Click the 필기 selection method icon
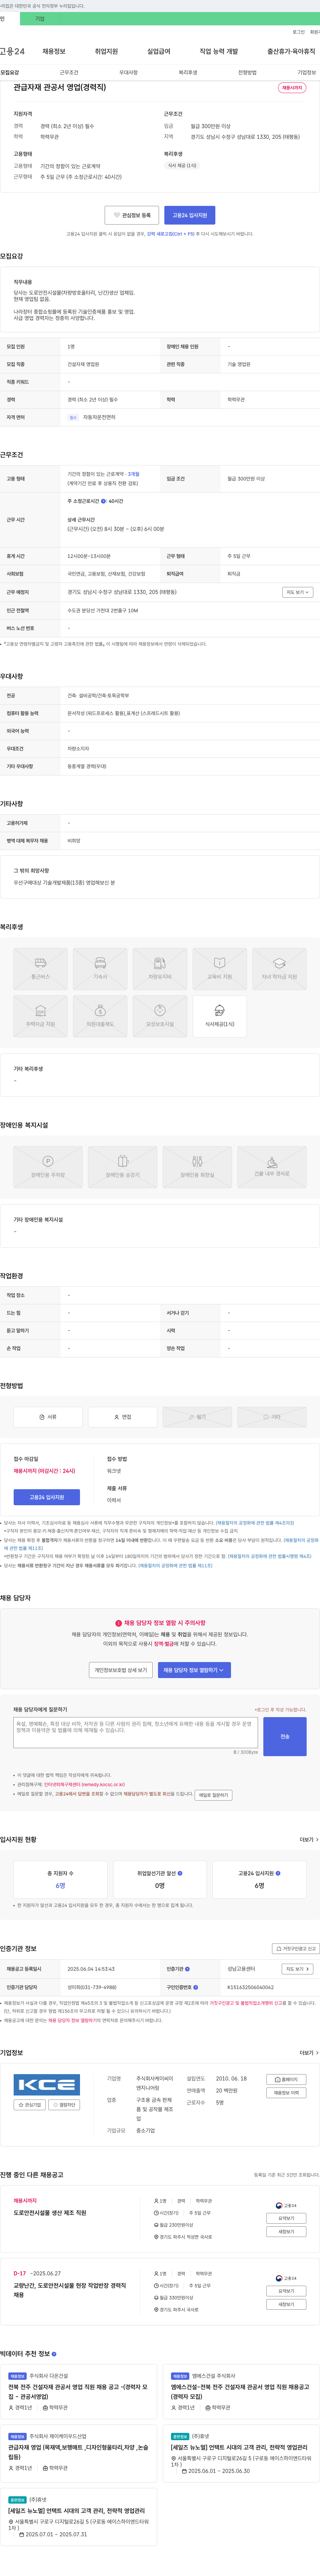The height and width of the screenshot is (2576, 320). point(197,1417)
